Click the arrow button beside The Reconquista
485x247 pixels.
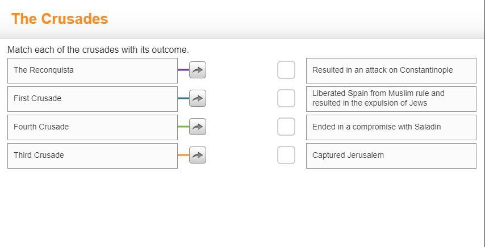197,70
